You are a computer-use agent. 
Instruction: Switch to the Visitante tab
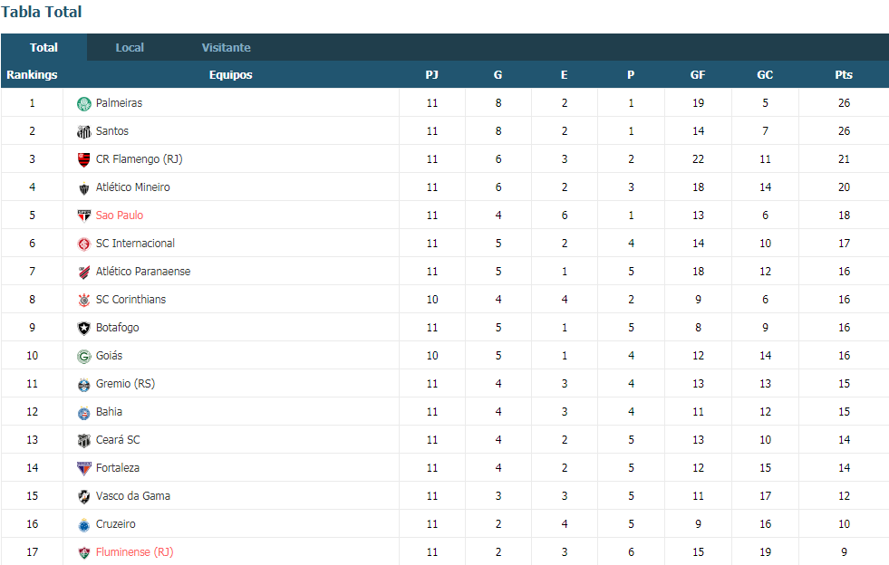[227, 48]
